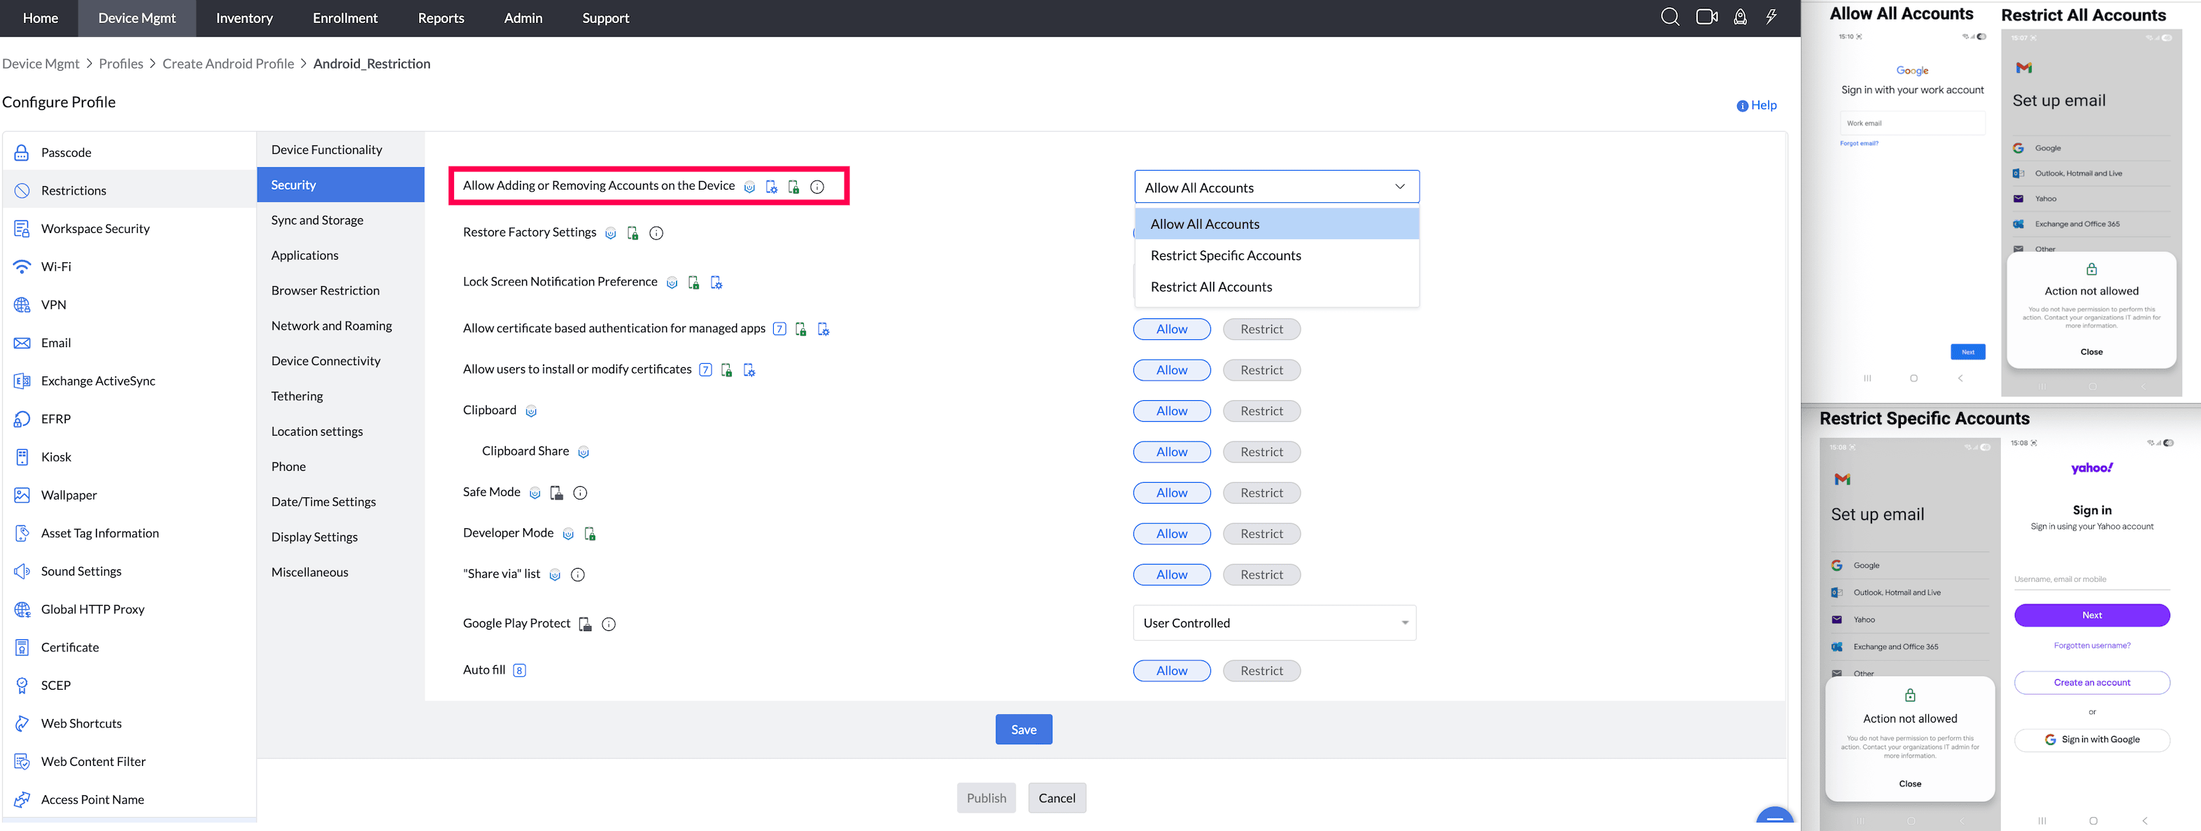Navigate to Profiles via the breadcrumb
The width and height of the screenshot is (2201, 831).
(120, 63)
